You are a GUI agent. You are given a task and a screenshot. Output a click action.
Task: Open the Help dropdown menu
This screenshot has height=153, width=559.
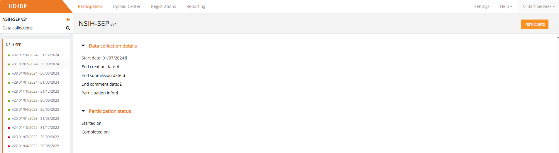coord(506,6)
